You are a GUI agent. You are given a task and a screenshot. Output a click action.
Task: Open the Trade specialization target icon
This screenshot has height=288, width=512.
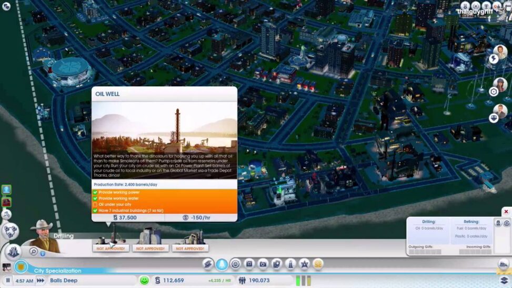point(235,264)
